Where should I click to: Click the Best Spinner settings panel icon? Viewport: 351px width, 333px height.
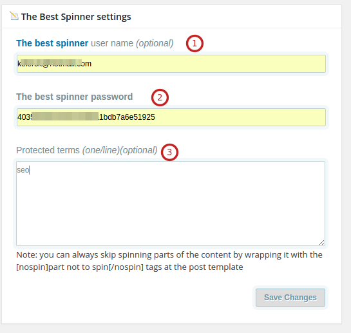point(14,16)
